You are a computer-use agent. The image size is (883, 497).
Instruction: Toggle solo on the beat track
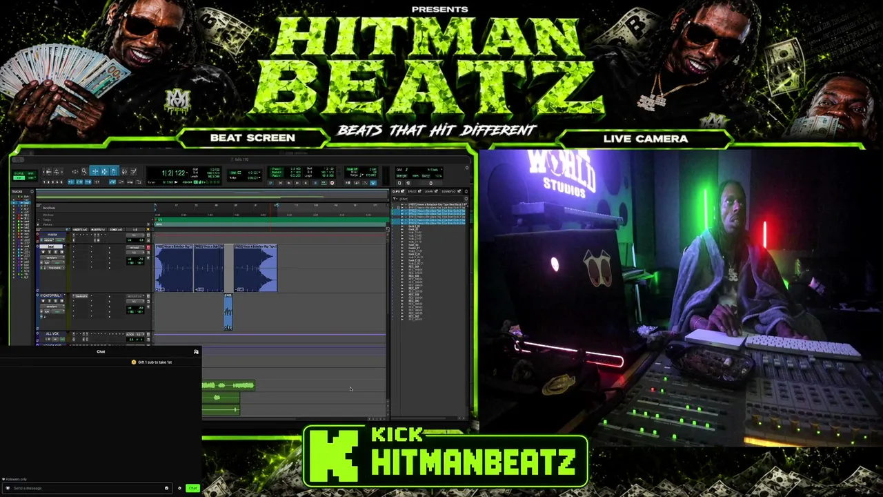pyautogui.click(x=56, y=252)
